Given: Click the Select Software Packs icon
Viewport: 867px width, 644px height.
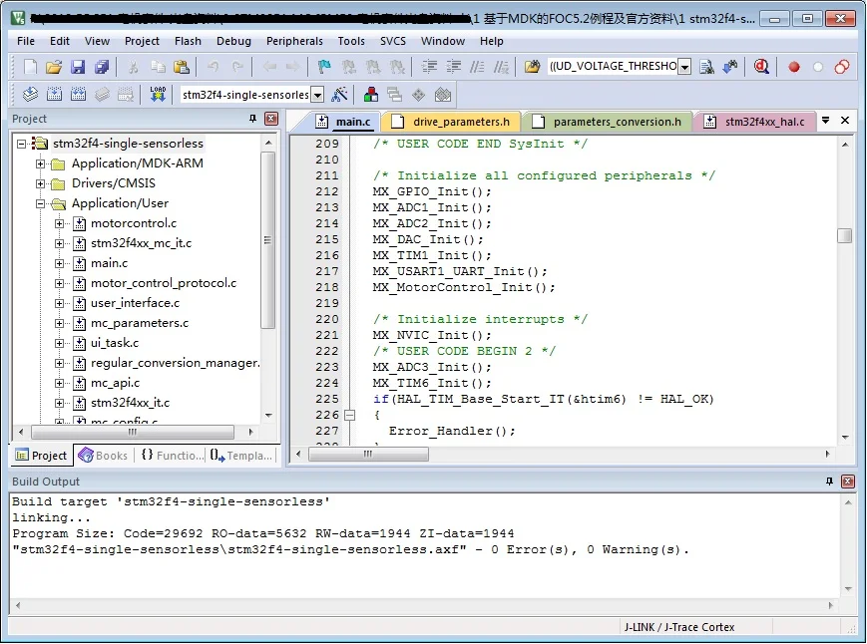Looking at the screenshot, I should 443,95.
